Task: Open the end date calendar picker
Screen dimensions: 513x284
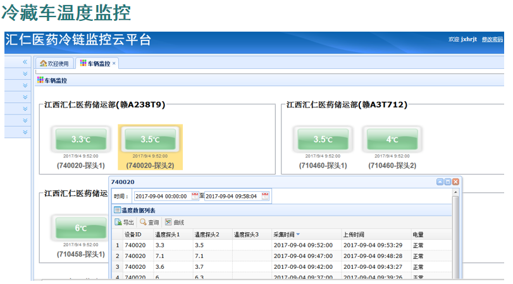Action: coord(266,196)
